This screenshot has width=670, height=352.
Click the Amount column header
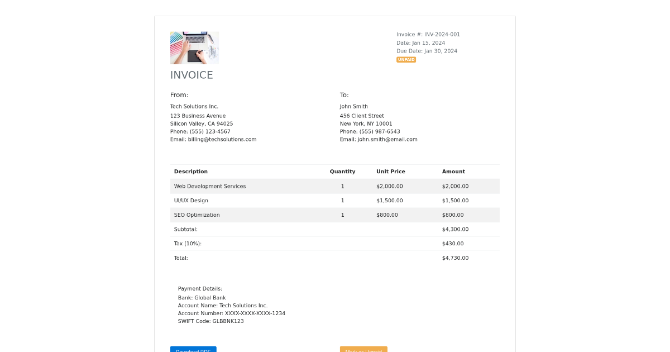coord(453,172)
